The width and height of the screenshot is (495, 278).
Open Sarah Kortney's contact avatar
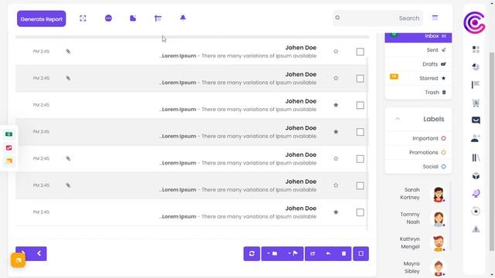point(439,194)
